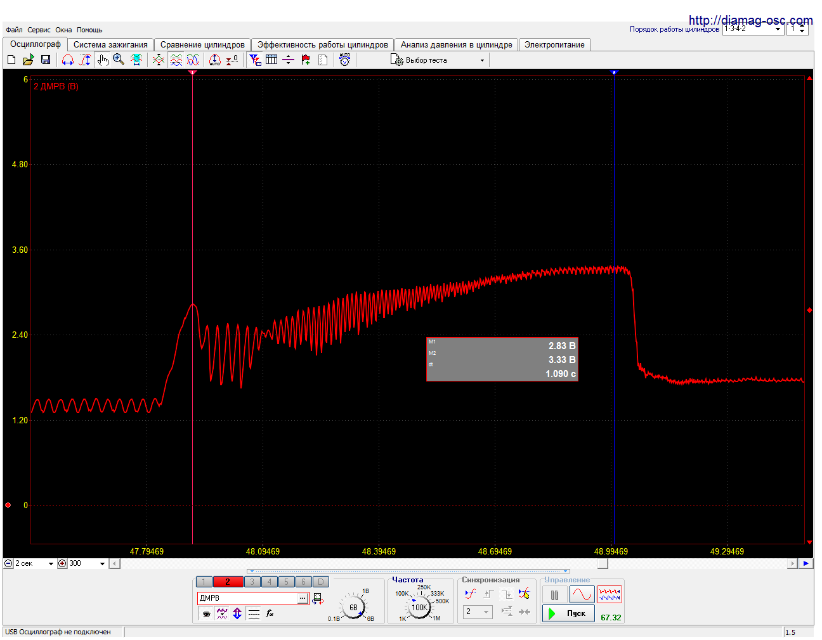Click the blue play arrow at scrollbar end
The width and height of the screenshot is (822, 640).
click(x=806, y=563)
